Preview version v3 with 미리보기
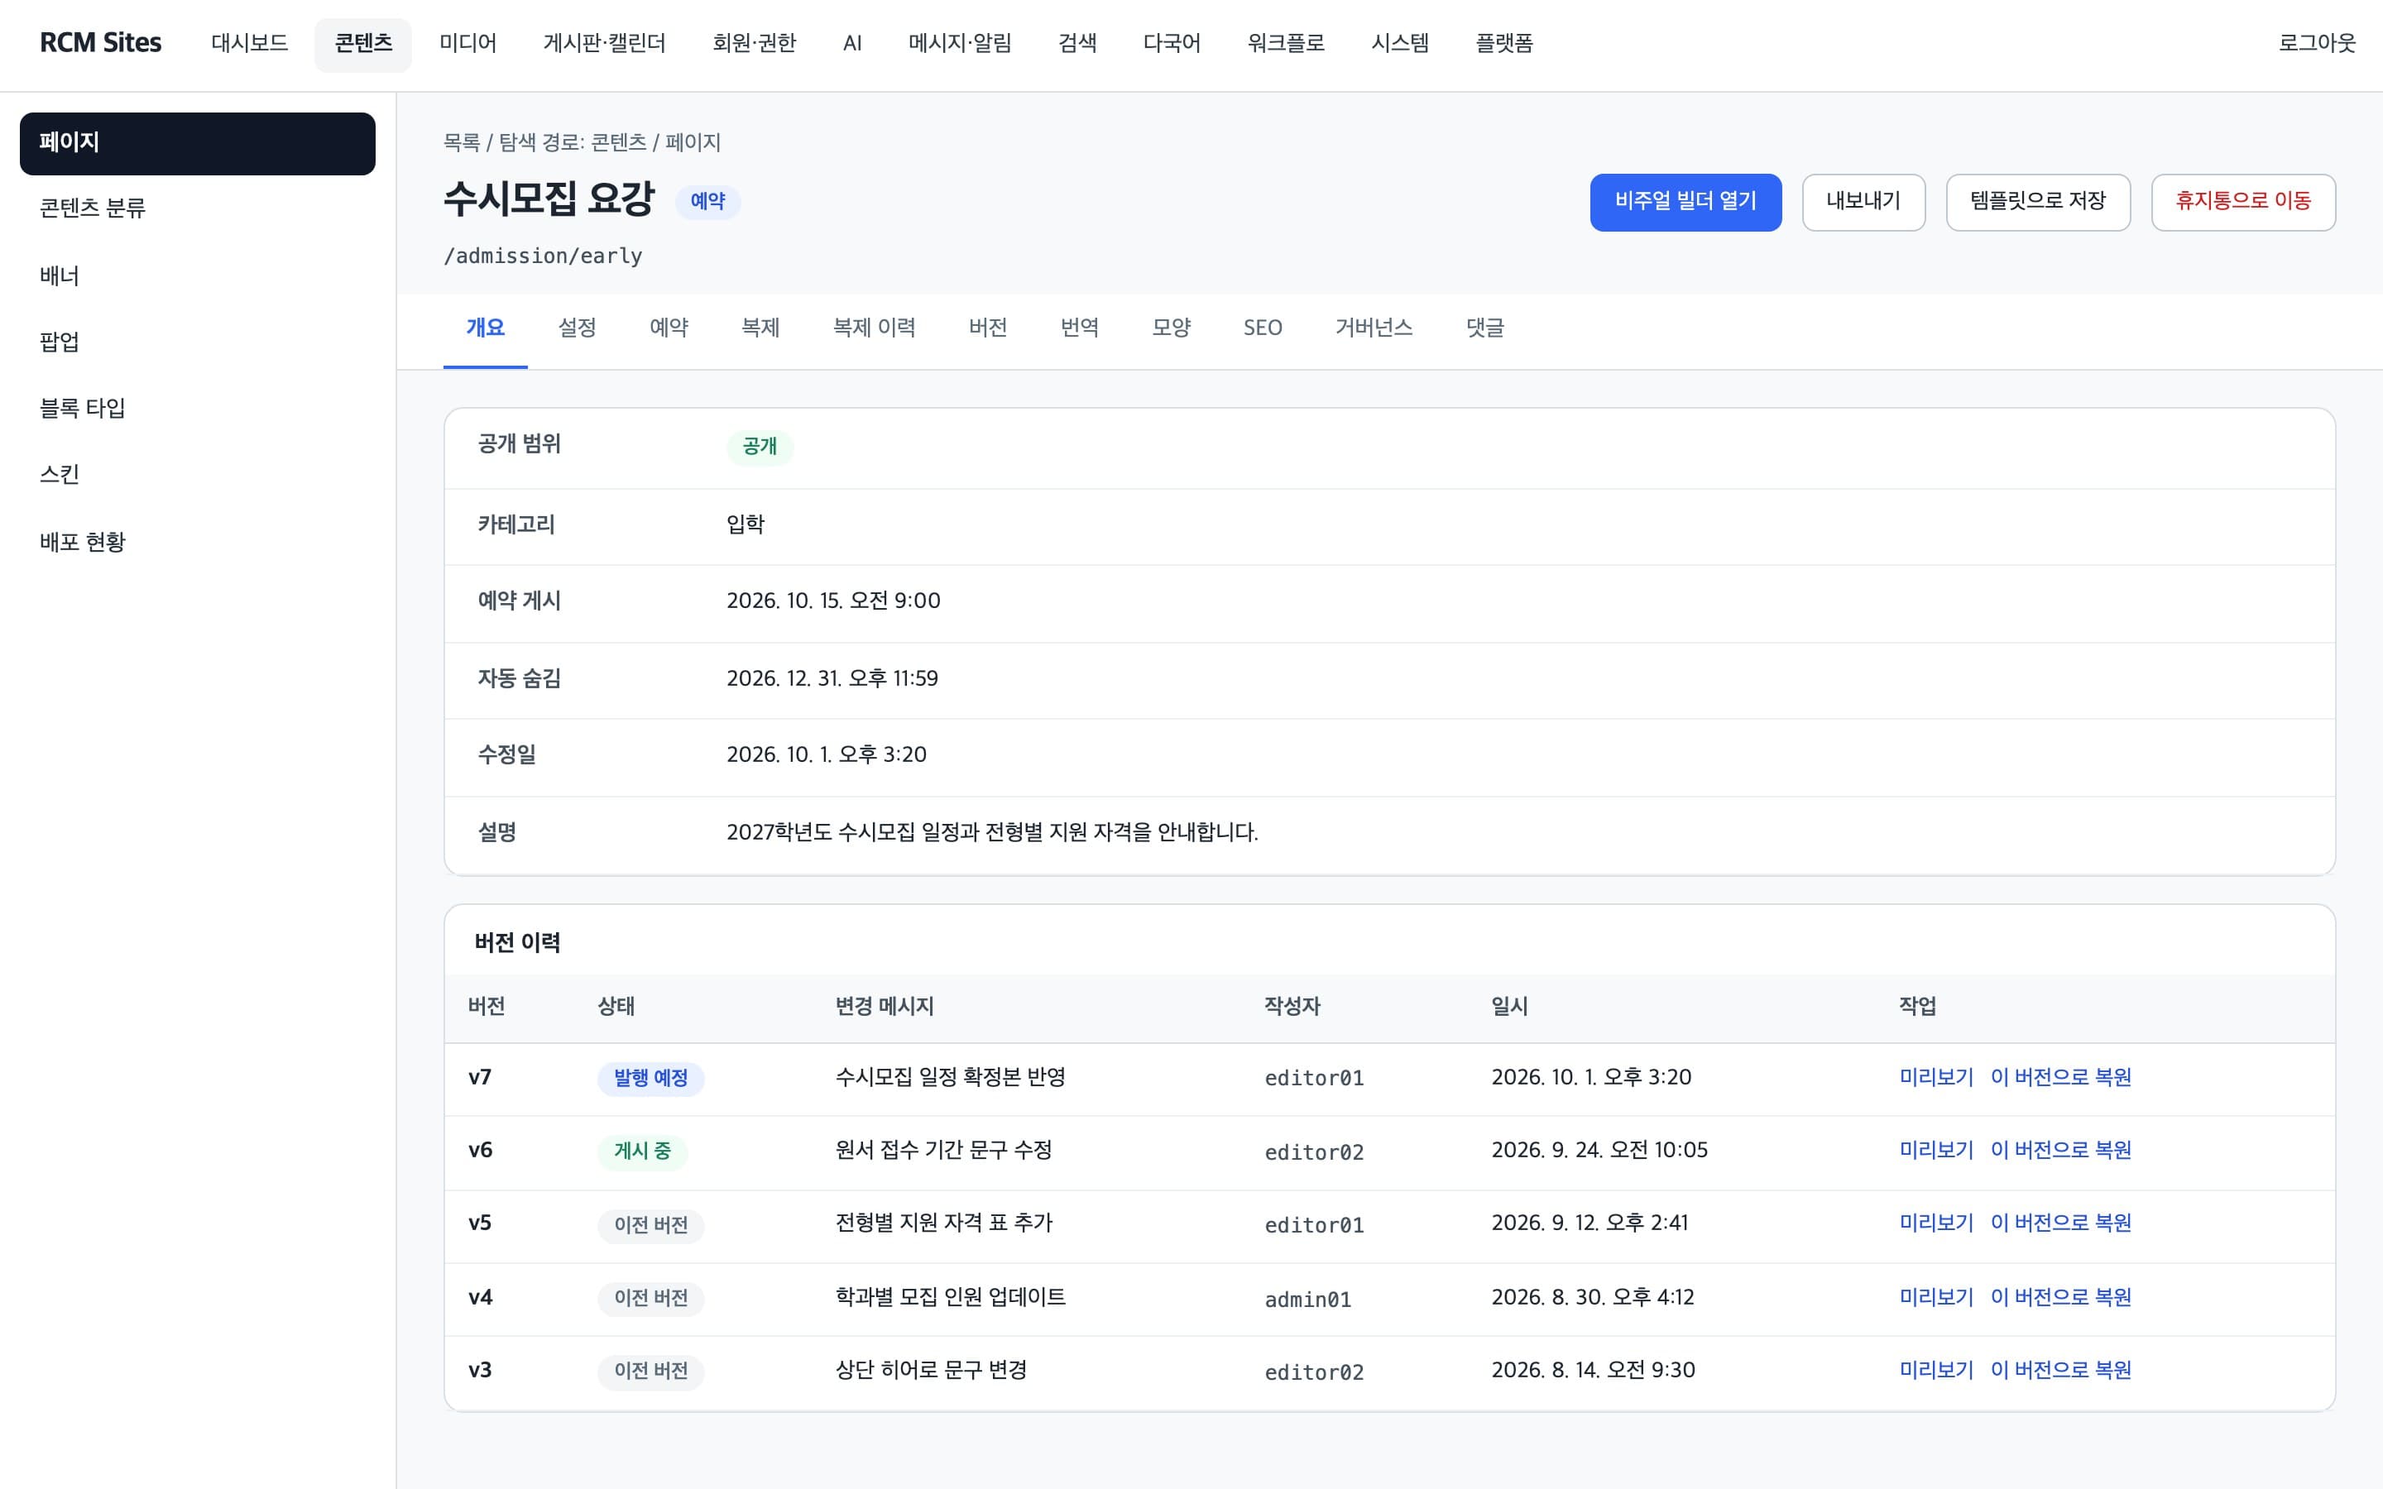The width and height of the screenshot is (2383, 1489). pyautogui.click(x=1936, y=1371)
